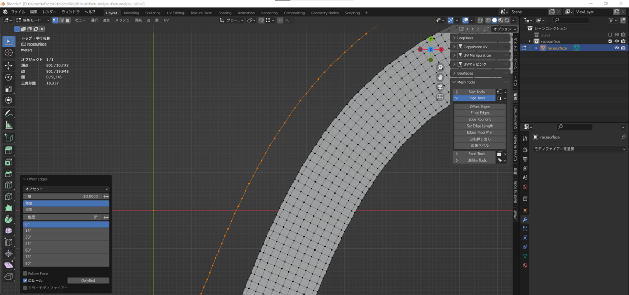The image size is (629, 295).
Task: Toggle the ミラーモディファイアー checkbox
Action: pos(25,288)
